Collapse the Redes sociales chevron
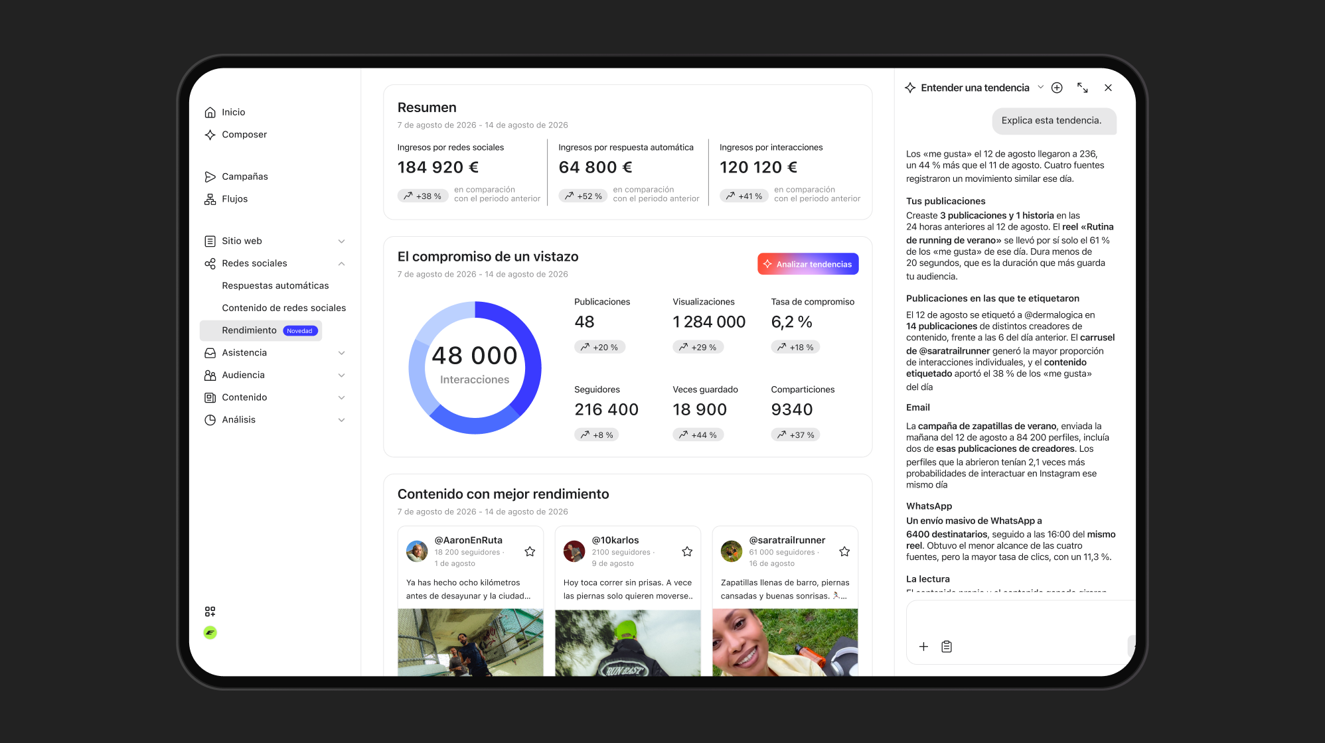 click(x=341, y=263)
